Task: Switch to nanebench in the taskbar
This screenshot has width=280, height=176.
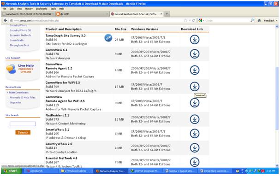Action: [x=41, y=171]
